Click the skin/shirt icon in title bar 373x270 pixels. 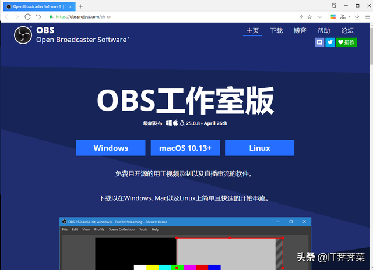334,5
